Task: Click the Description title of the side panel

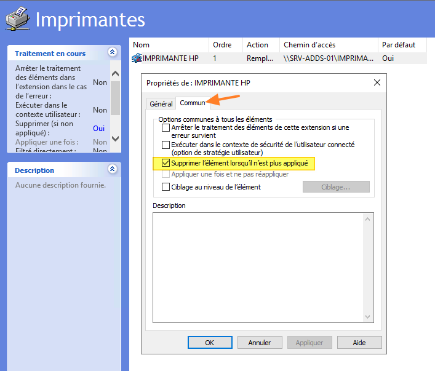Action: click(x=34, y=170)
